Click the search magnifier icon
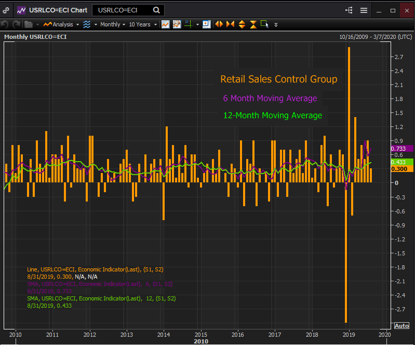415x345 pixels. (x=156, y=10)
